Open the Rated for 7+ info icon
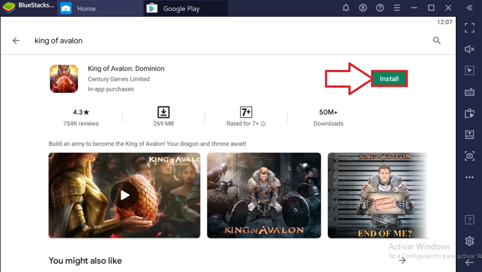 (263, 124)
